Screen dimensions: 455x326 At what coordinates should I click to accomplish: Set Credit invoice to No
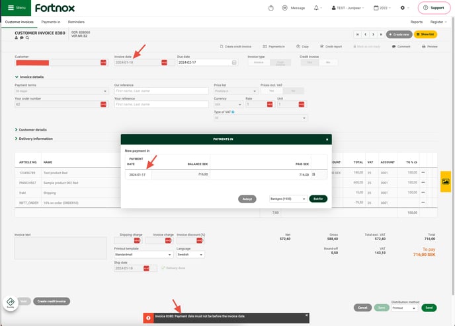[x=328, y=63]
